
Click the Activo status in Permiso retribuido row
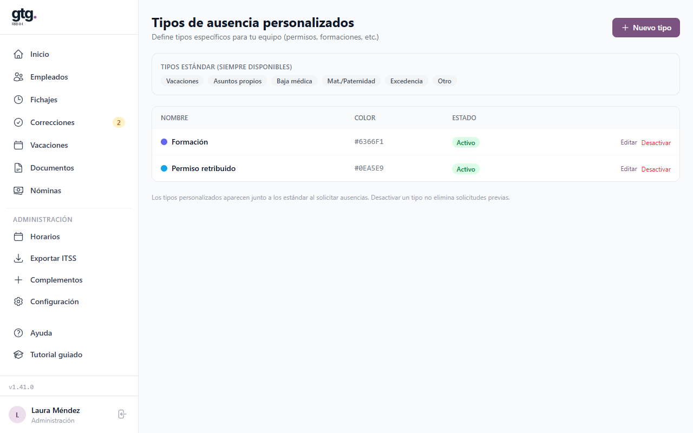(x=466, y=169)
